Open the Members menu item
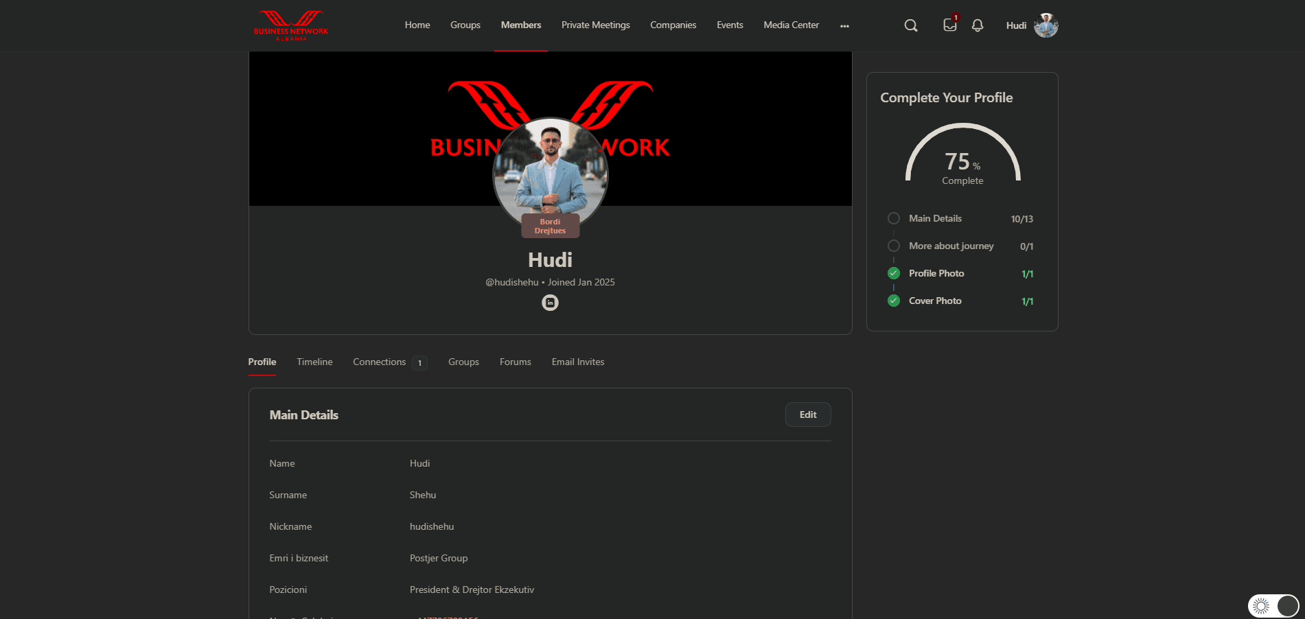 [521, 25]
